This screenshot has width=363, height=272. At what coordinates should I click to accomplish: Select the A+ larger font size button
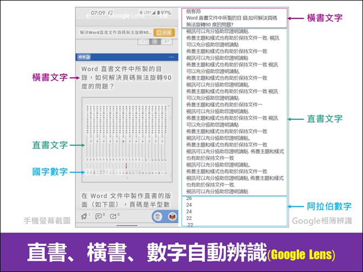[167, 42]
